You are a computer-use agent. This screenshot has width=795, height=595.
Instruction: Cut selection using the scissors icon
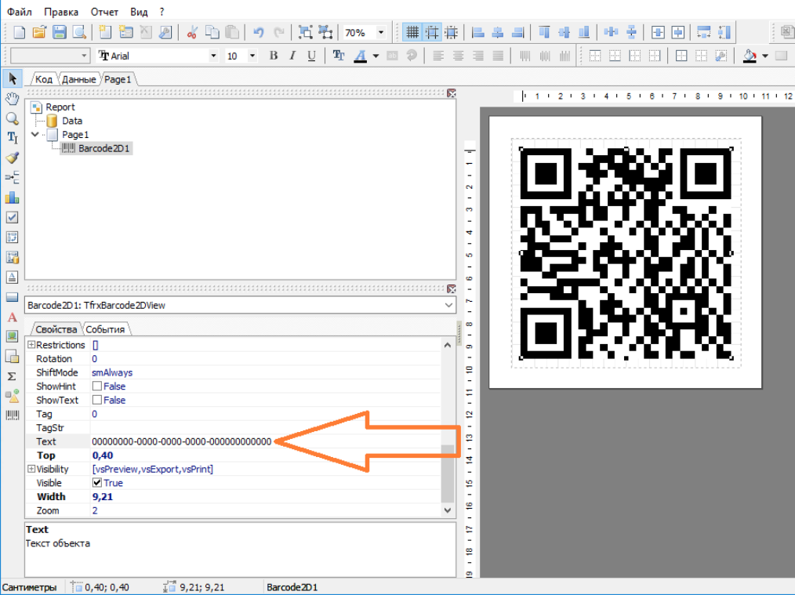tap(191, 32)
